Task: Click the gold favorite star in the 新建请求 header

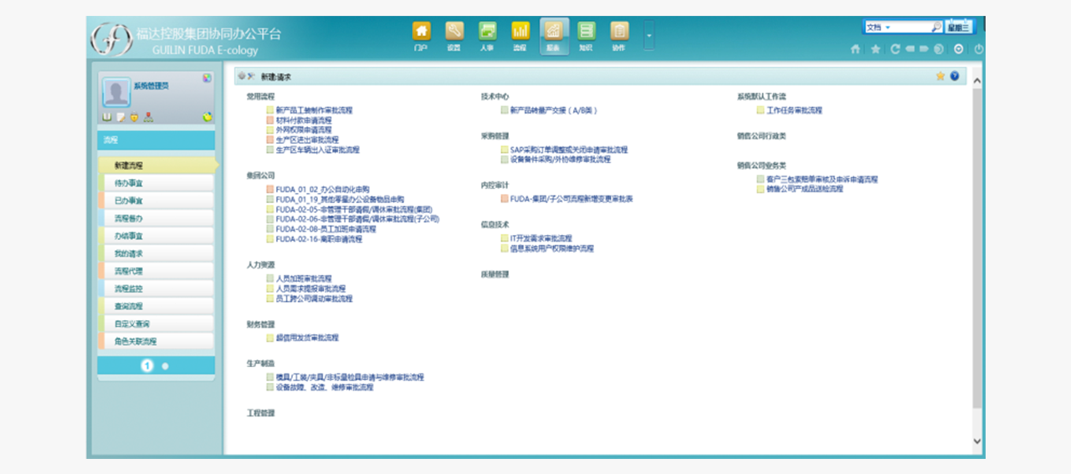Action: point(940,76)
